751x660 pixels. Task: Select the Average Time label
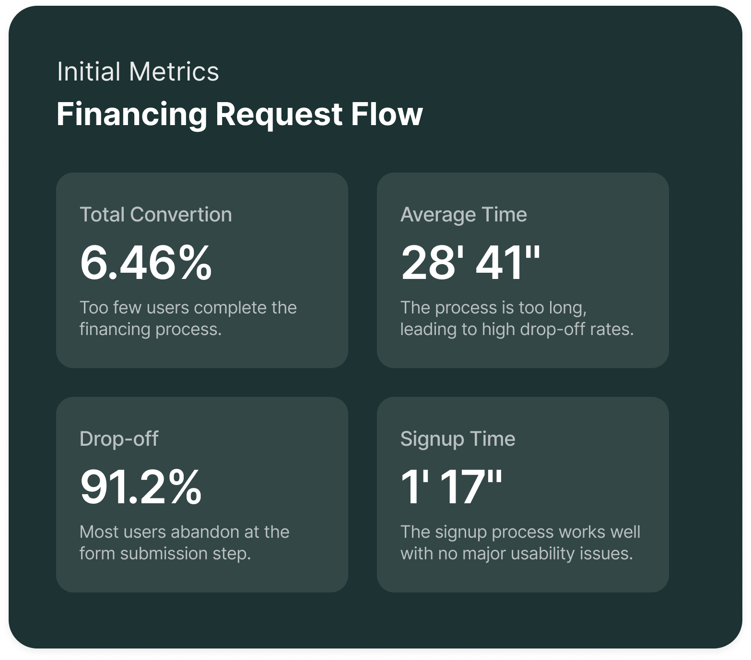464,214
